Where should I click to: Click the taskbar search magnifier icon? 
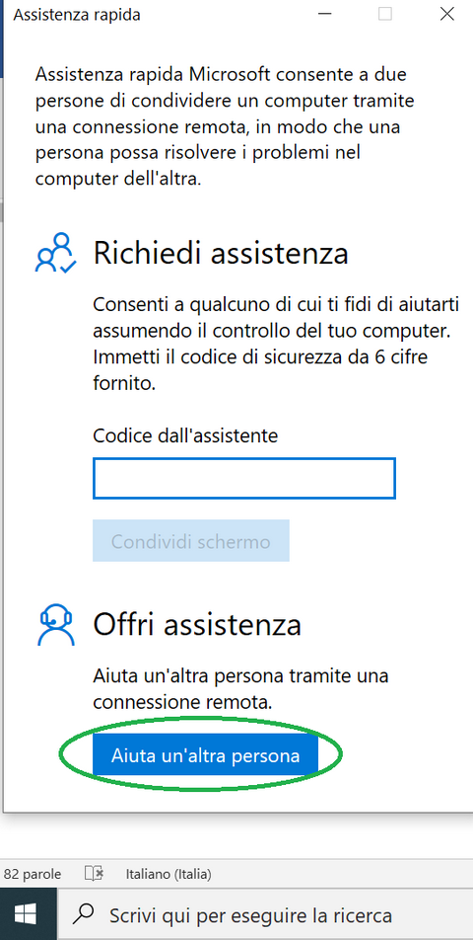click(x=86, y=914)
